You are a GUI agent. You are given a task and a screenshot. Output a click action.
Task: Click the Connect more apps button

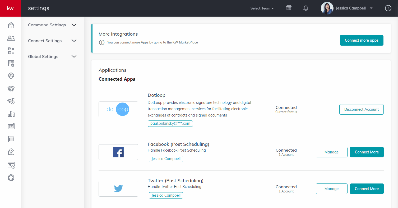point(362,40)
